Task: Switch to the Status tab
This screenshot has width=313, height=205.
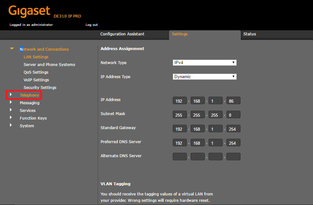Action: pyautogui.click(x=249, y=34)
